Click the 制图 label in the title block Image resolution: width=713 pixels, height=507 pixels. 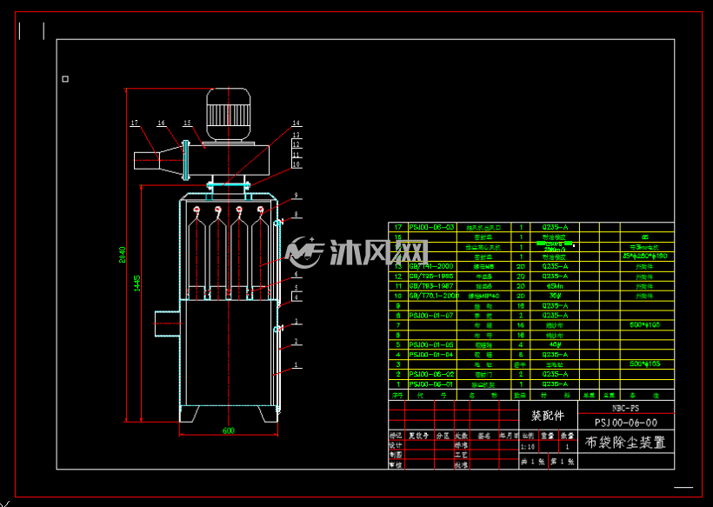[x=396, y=455]
